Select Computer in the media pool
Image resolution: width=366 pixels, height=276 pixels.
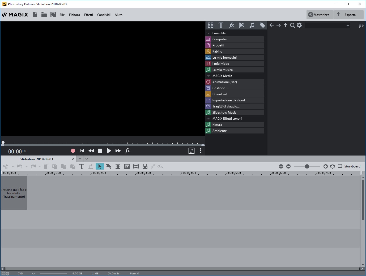pyautogui.click(x=235, y=39)
